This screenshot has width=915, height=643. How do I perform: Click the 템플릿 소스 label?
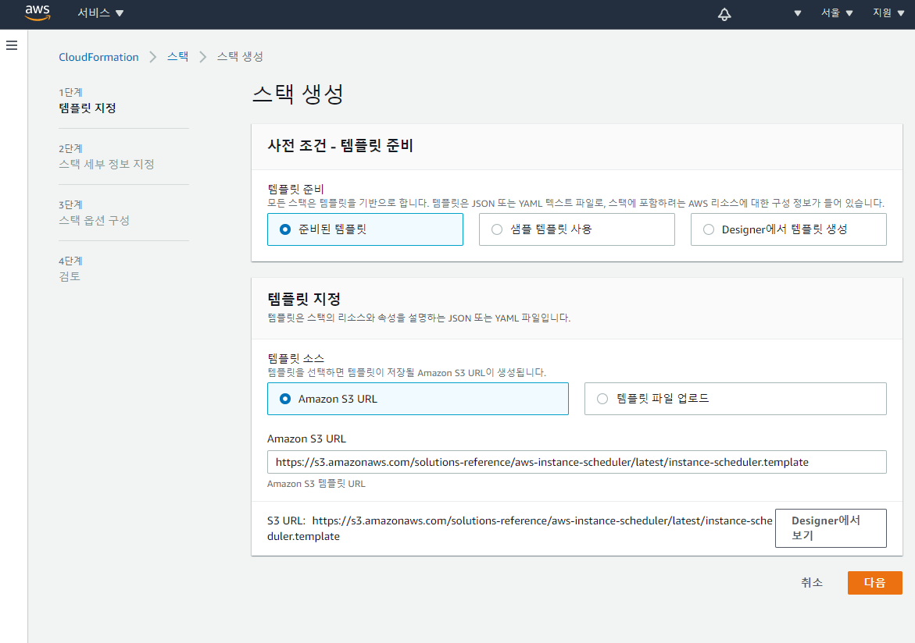point(295,358)
